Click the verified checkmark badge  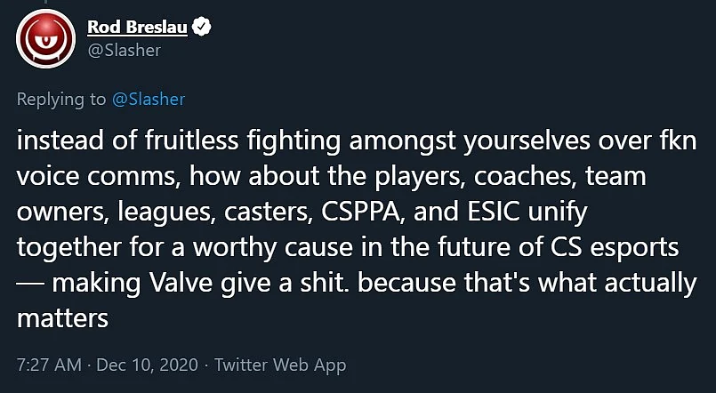201,28
